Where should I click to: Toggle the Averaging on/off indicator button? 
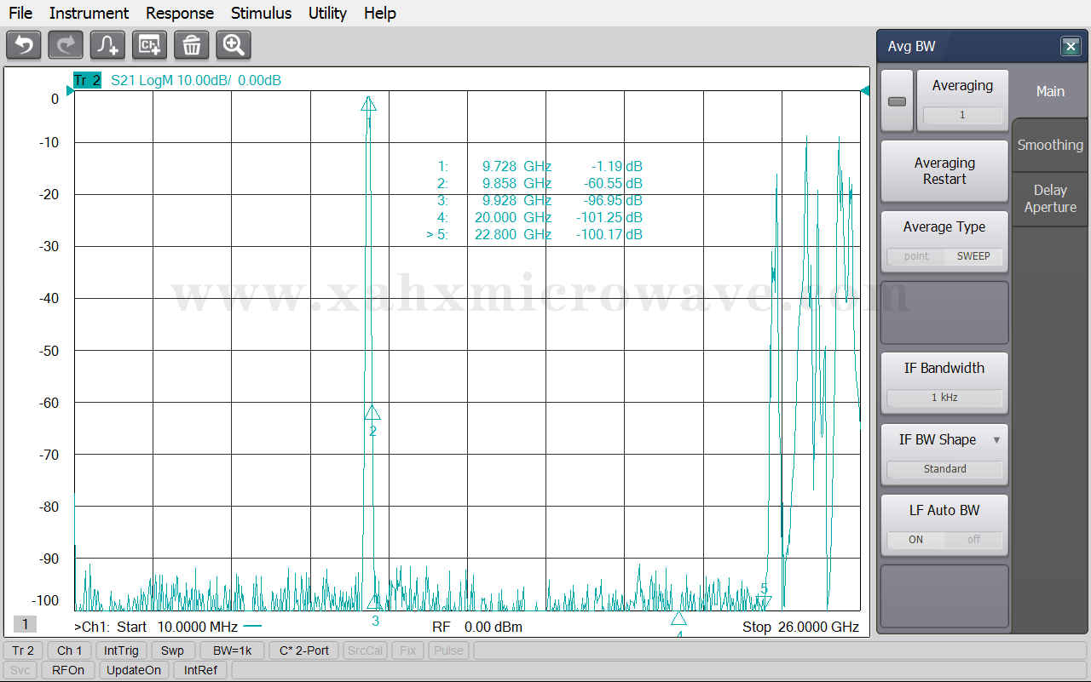pyautogui.click(x=897, y=101)
